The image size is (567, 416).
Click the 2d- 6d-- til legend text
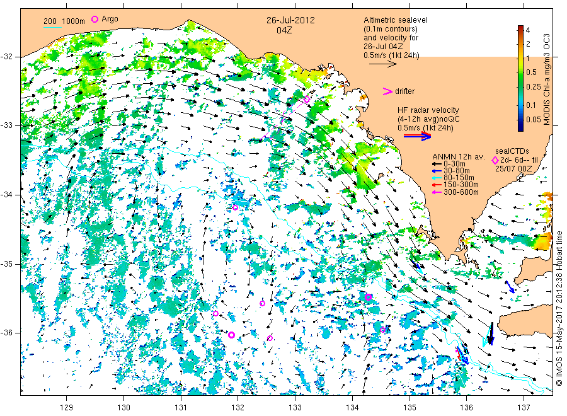click(519, 160)
